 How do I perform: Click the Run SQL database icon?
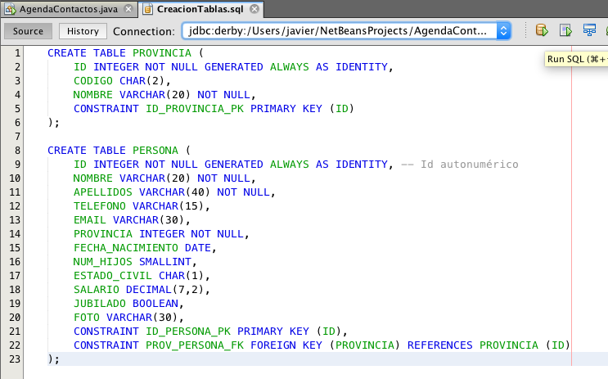pos(542,31)
